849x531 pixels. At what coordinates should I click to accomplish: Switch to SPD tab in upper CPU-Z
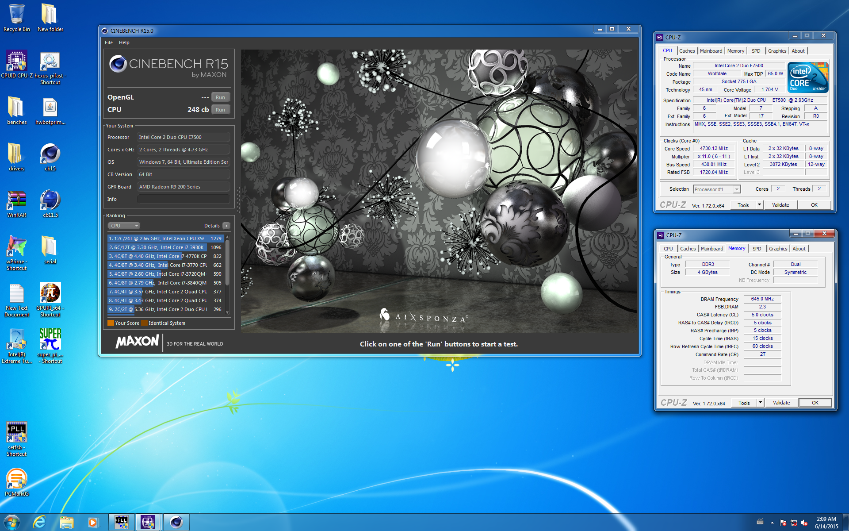(756, 51)
